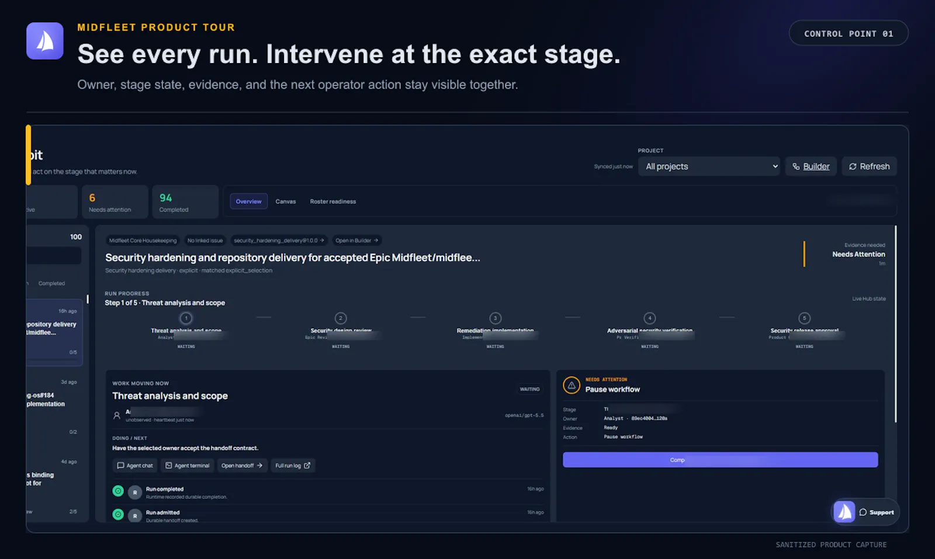935x559 pixels.
Task: Open the security_hardening_delivery@1.0.0 chip
Action: click(279, 240)
